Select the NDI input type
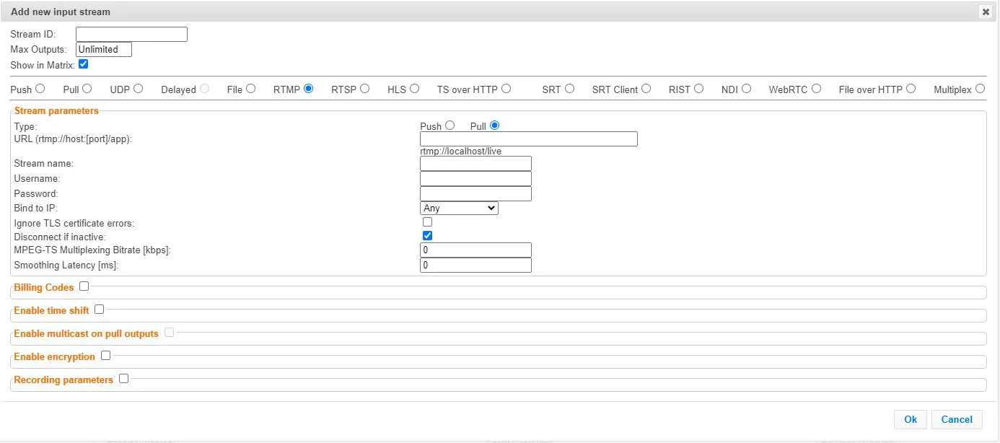1000x443 pixels. 746,89
